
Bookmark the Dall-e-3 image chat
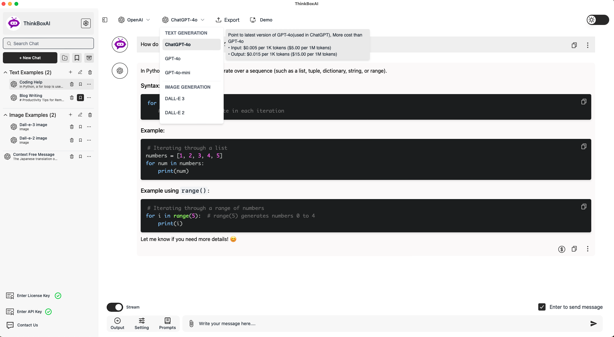80,127
